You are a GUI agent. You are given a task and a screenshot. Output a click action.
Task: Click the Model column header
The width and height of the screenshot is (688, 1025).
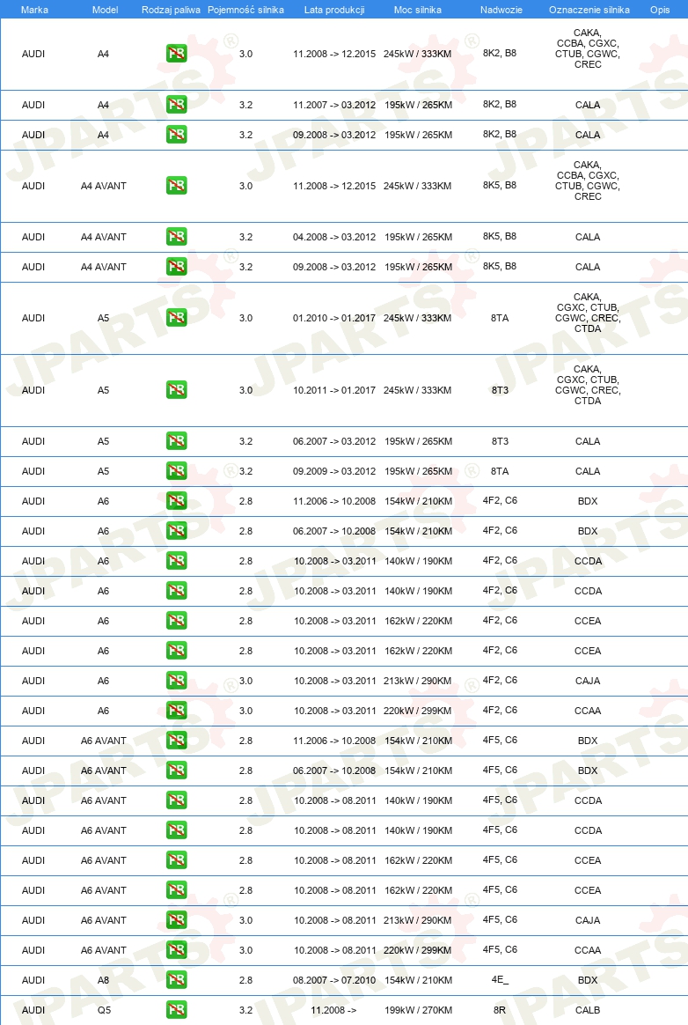coord(106,10)
